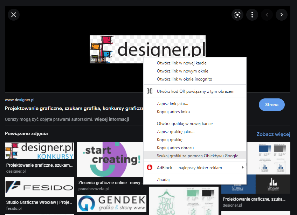The image size is (297, 215).
Task: Open the three-dot more options menu
Action: click(252, 15)
